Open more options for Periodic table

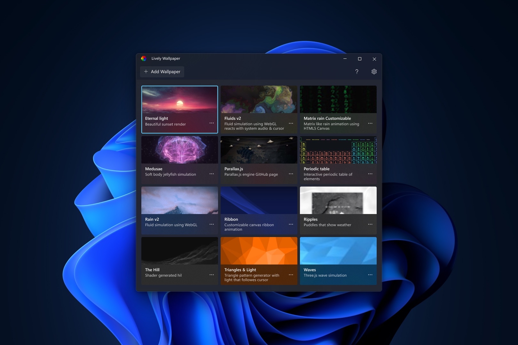(370, 174)
